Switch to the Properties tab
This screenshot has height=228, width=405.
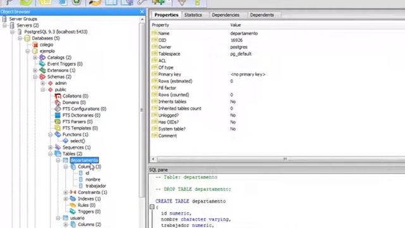tap(166, 15)
